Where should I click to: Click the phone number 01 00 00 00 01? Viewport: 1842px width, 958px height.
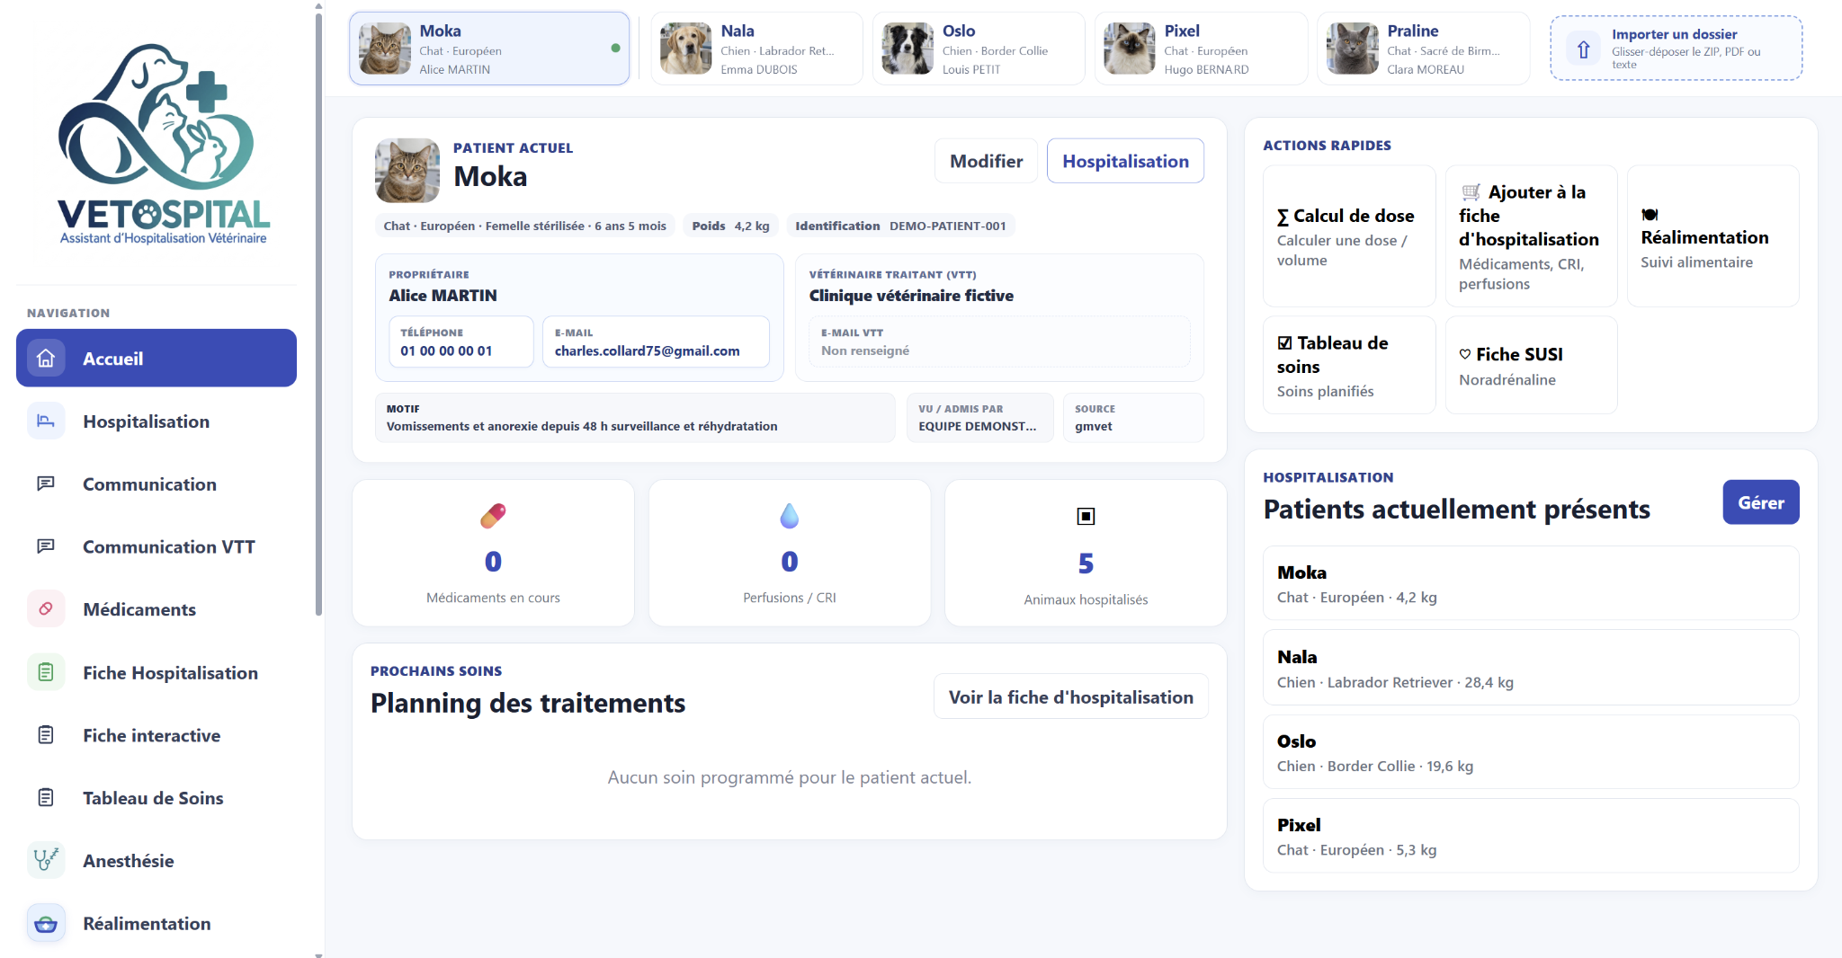(x=461, y=342)
